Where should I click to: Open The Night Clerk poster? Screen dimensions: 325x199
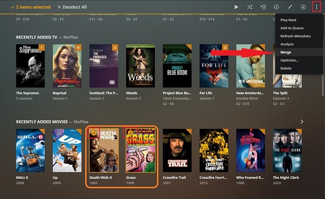[x=287, y=150]
